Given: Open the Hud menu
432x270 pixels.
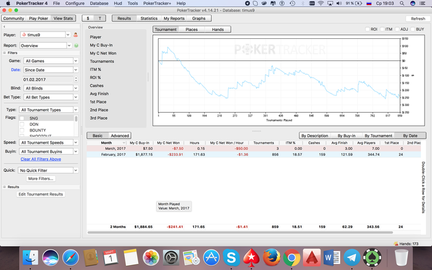Looking at the screenshot, I should click(x=118, y=3).
